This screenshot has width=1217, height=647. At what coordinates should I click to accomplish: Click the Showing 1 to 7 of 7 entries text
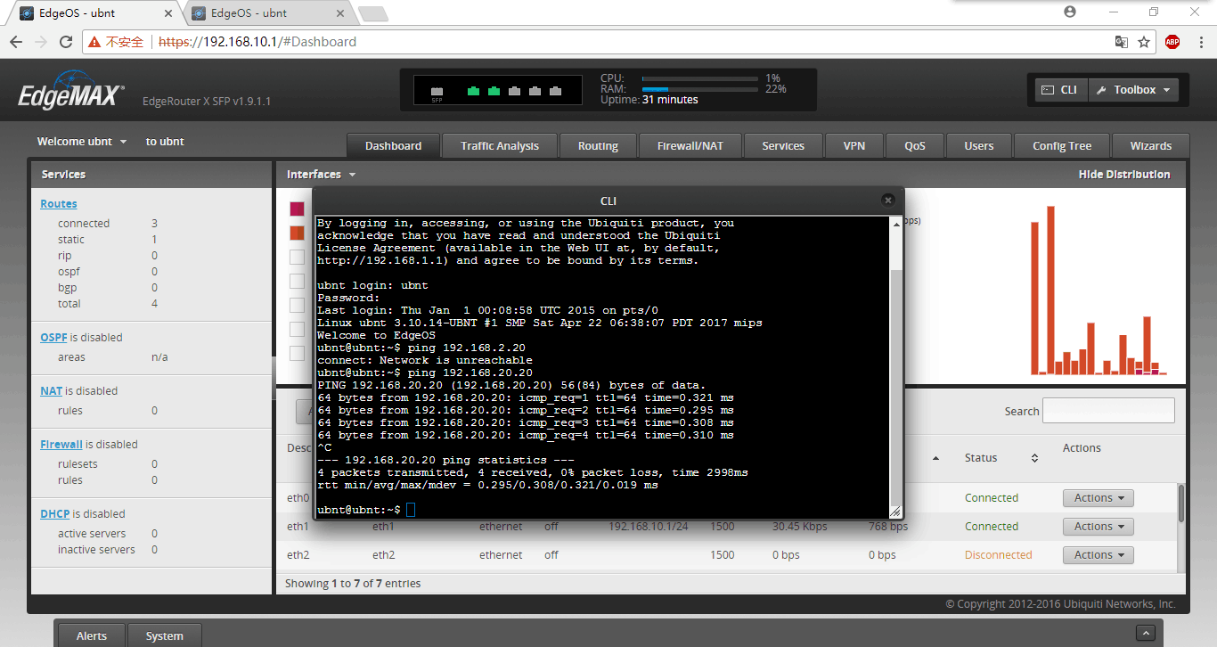353,584
